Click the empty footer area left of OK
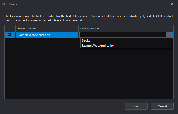178x114 pixels. [64, 106]
